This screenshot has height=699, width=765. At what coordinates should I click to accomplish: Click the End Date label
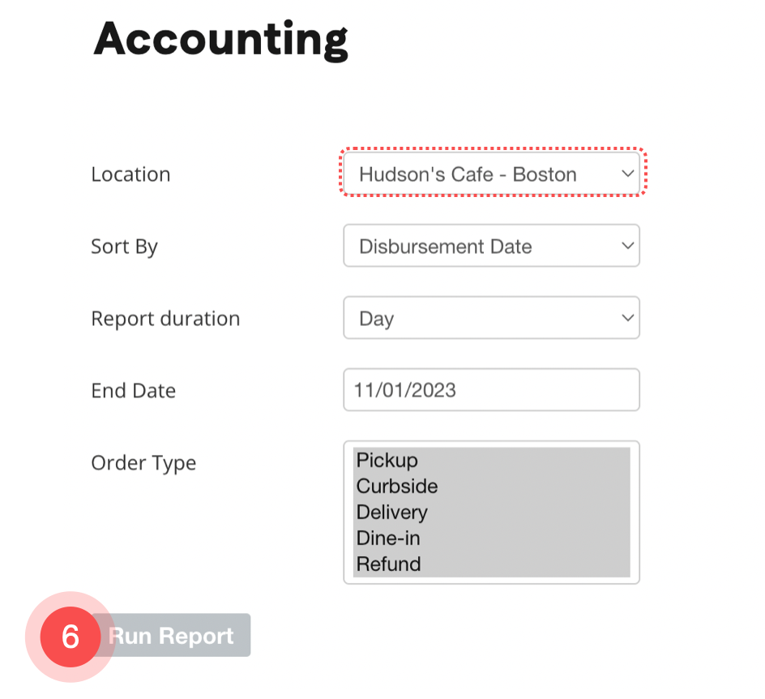pyautogui.click(x=133, y=391)
